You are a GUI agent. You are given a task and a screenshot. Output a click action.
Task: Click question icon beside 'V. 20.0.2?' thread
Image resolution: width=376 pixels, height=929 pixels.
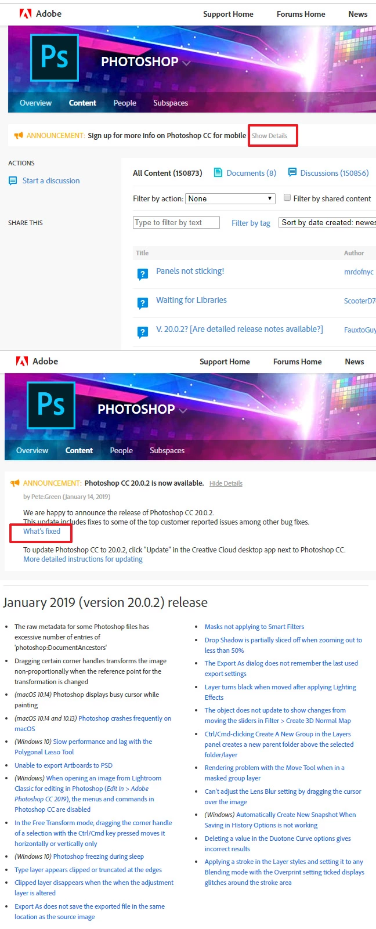(x=142, y=332)
